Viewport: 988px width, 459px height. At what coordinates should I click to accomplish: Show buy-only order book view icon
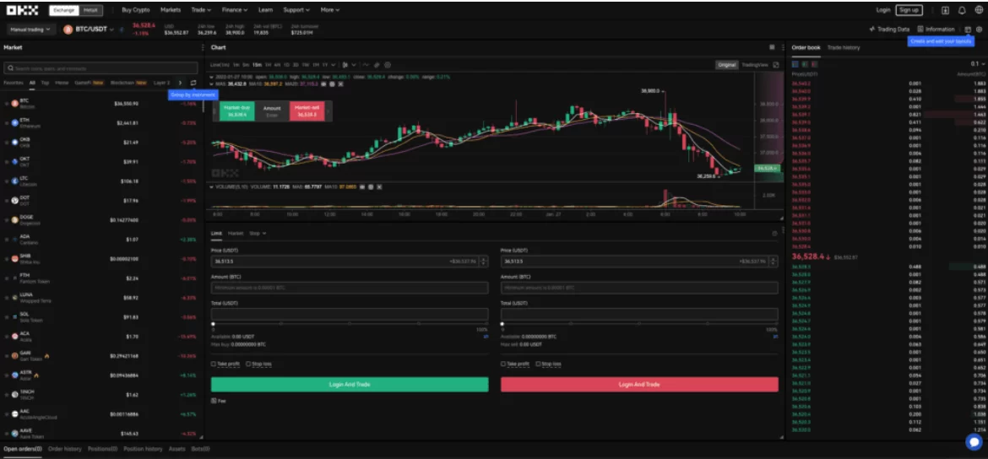[x=805, y=63]
